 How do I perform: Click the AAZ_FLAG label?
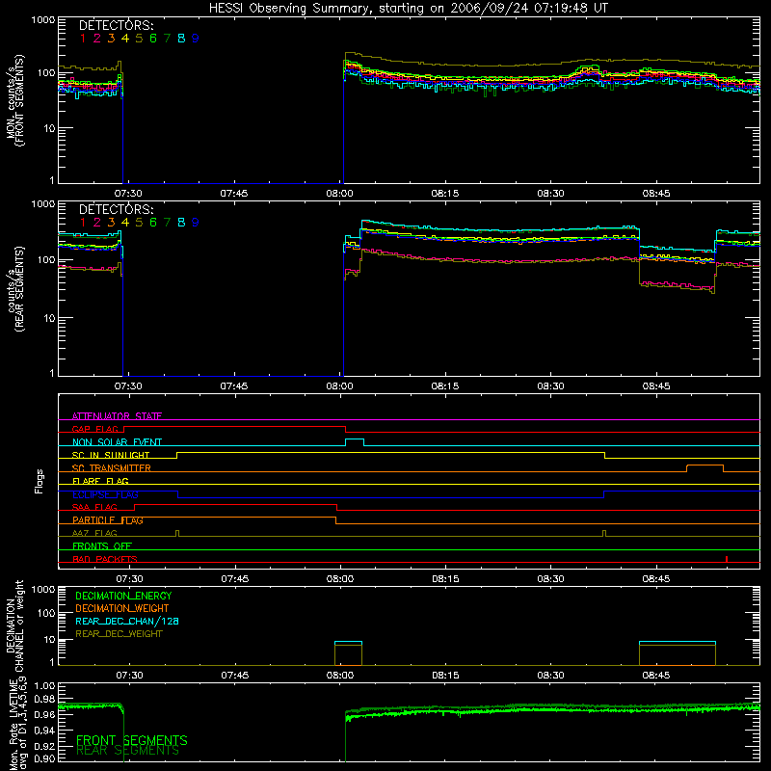tap(94, 533)
